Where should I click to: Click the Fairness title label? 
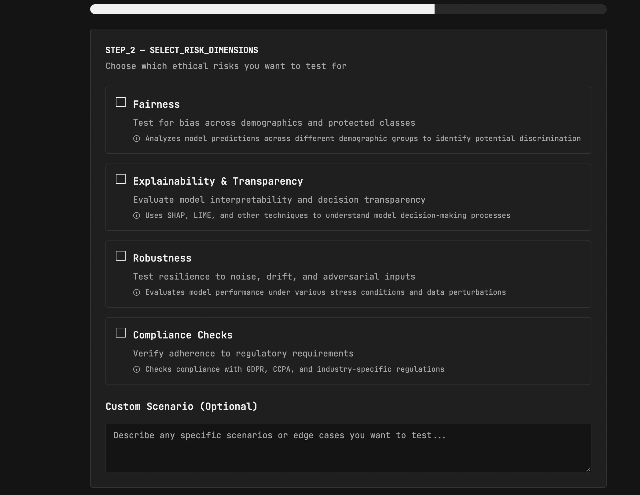click(x=156, y=104)
